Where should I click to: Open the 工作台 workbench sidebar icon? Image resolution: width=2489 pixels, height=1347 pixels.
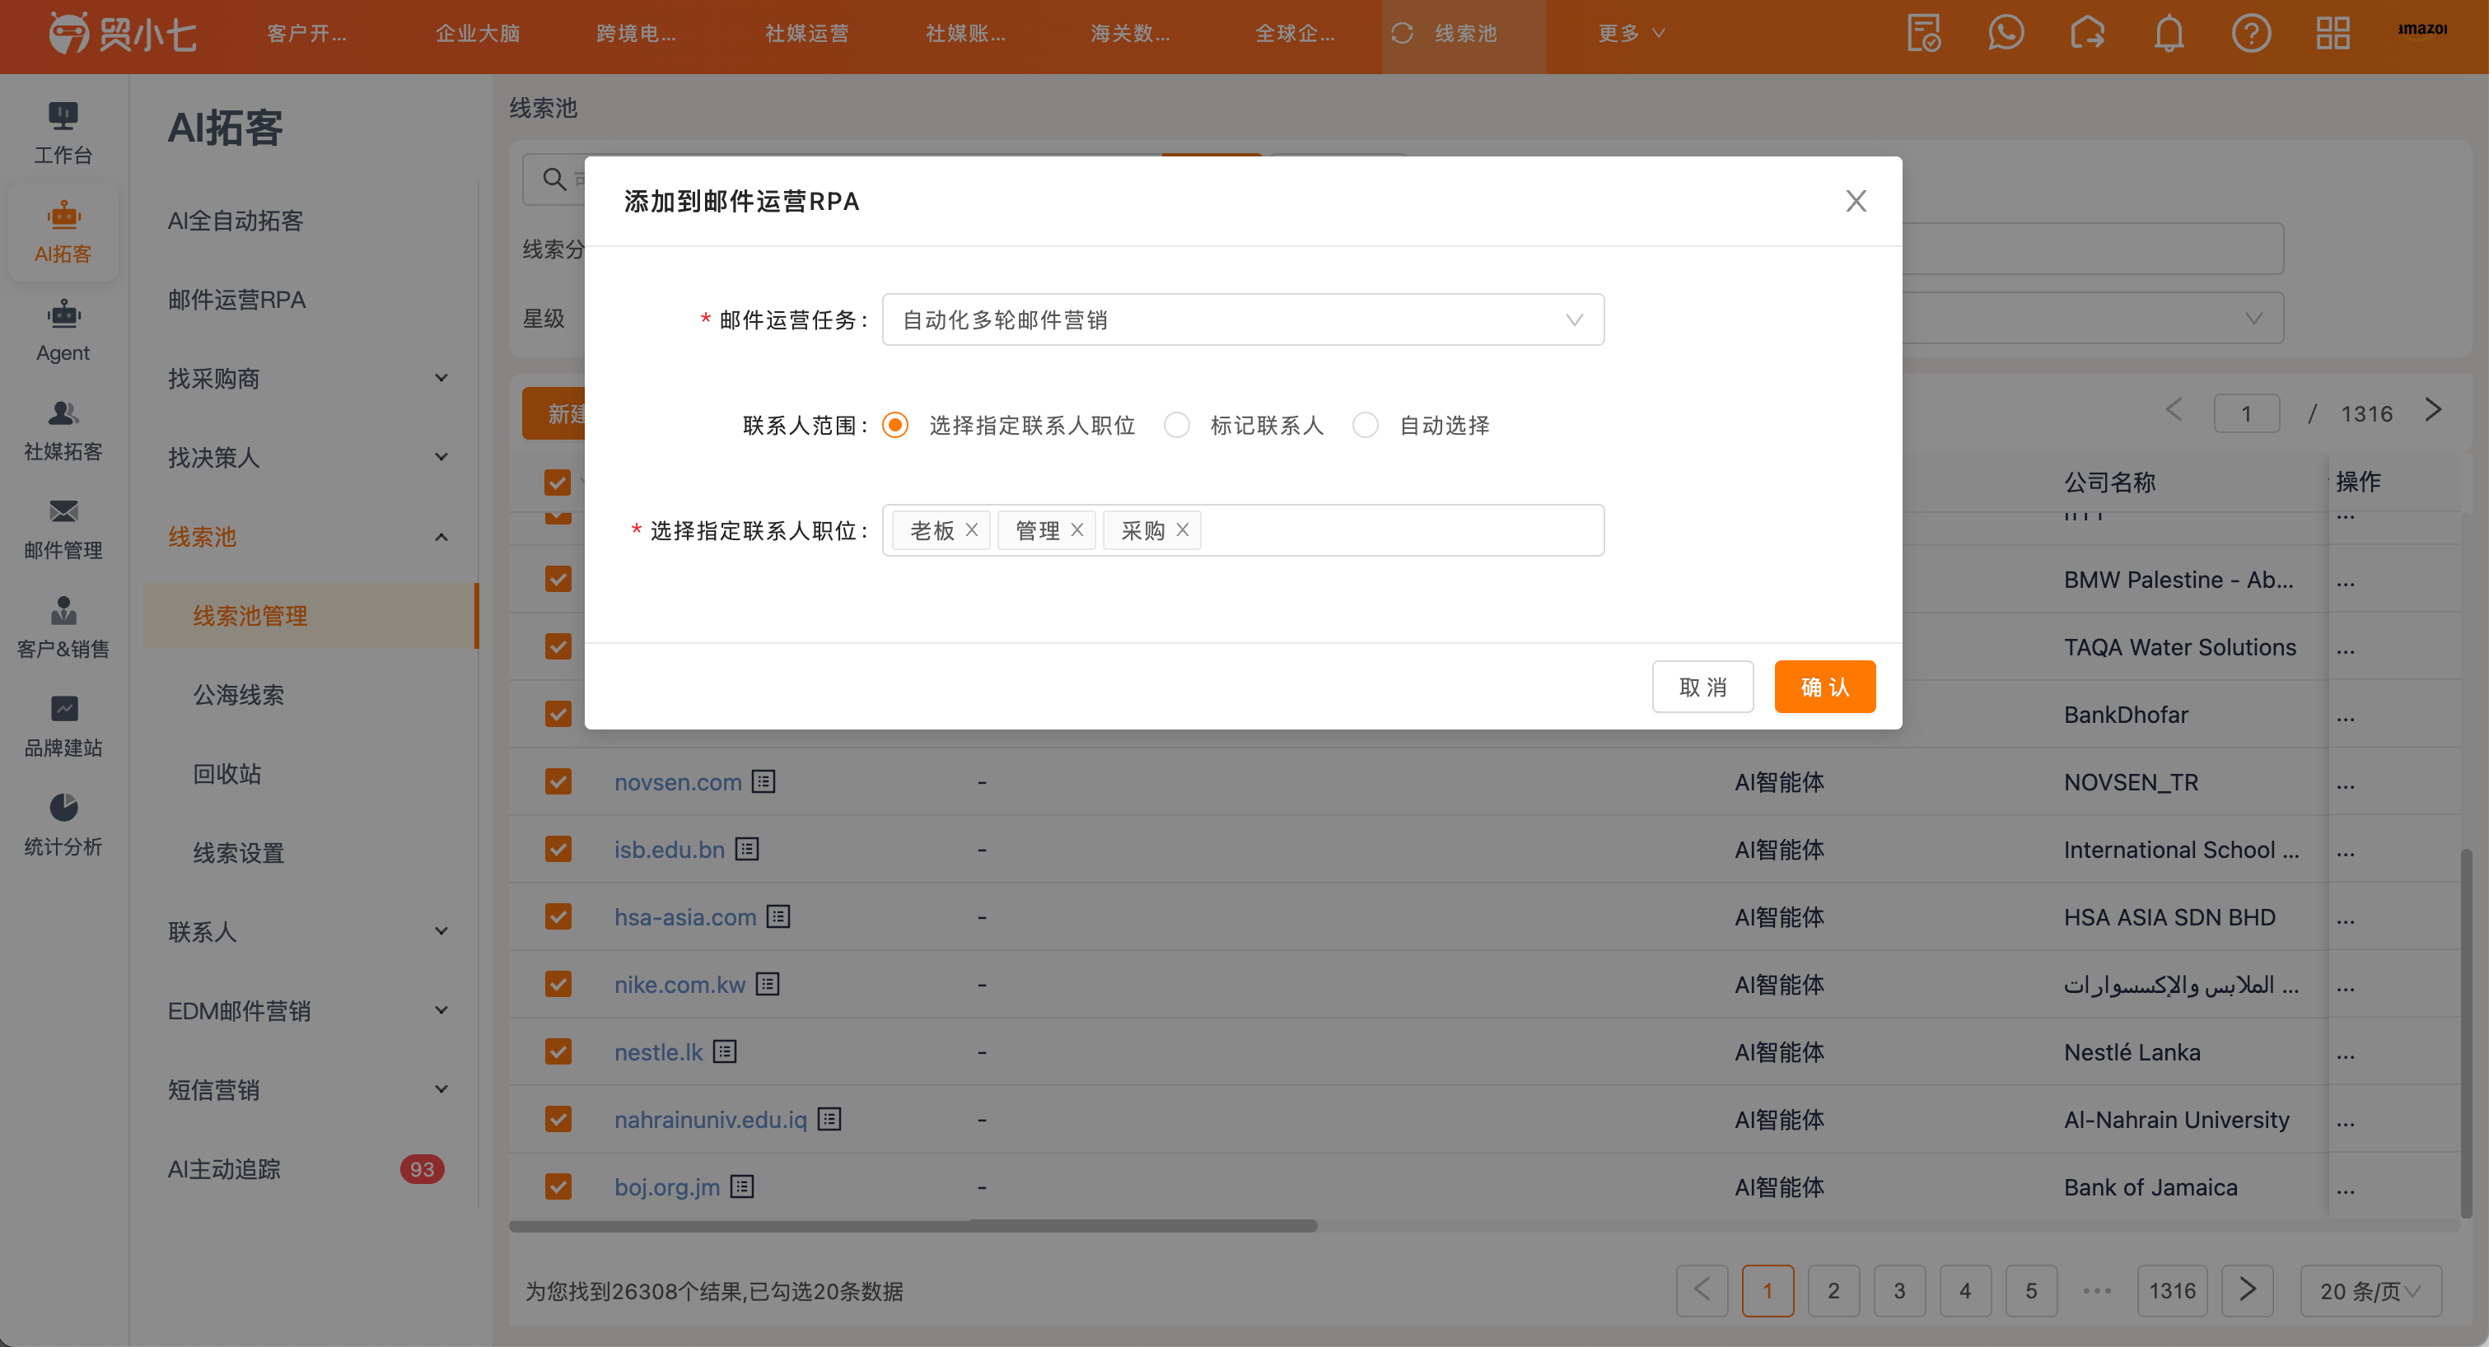(63, 133)
